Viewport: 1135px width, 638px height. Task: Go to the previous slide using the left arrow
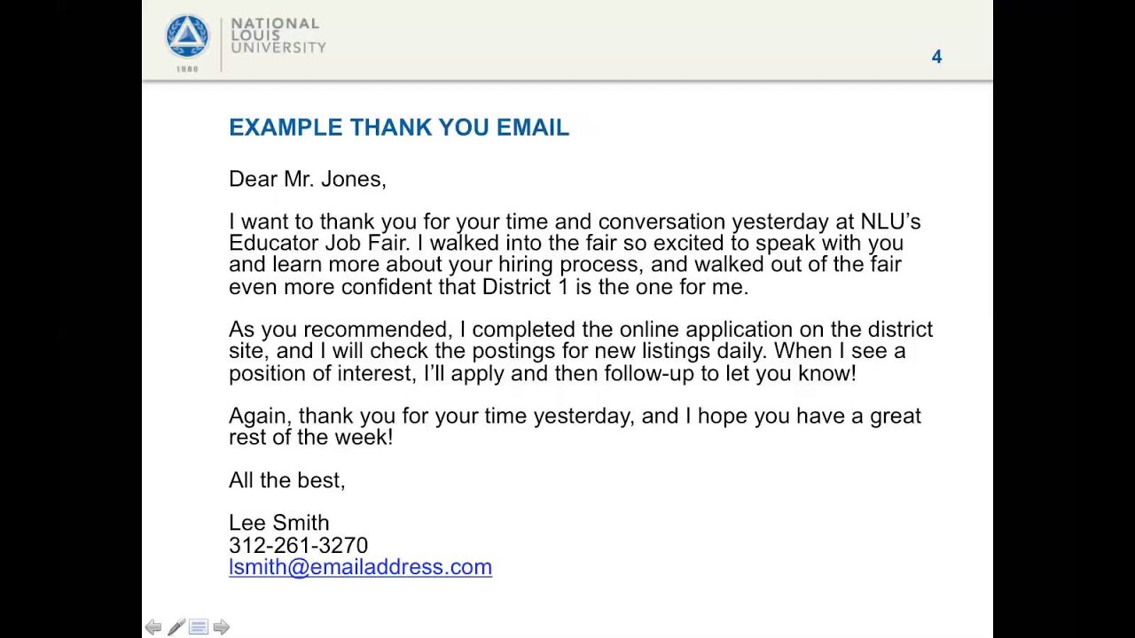coord(153,627)
